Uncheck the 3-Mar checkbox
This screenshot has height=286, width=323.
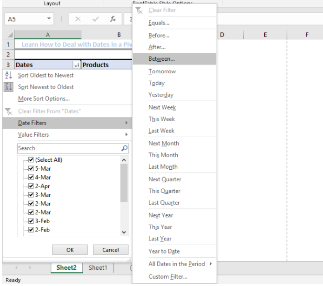coord(31,195)
